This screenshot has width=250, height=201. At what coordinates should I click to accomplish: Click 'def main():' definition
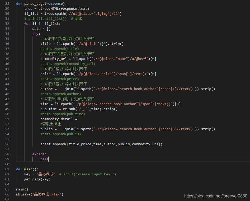coord(27,169)
